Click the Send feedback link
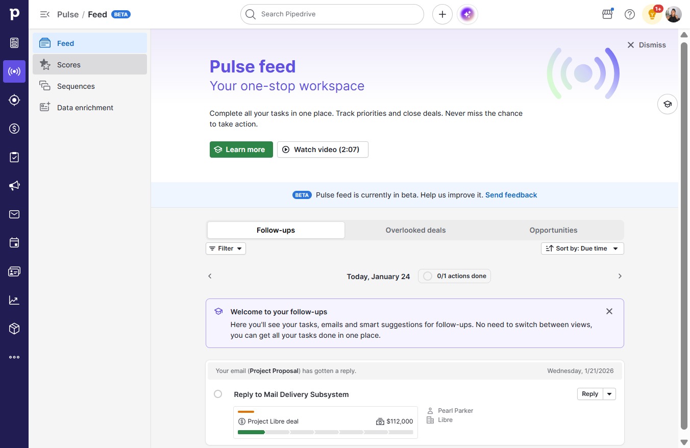Screen dimensions: 690x448 (511, 195)
